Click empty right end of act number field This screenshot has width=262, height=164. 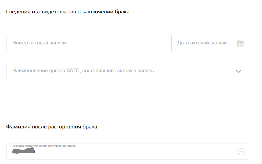pos(150,43)
